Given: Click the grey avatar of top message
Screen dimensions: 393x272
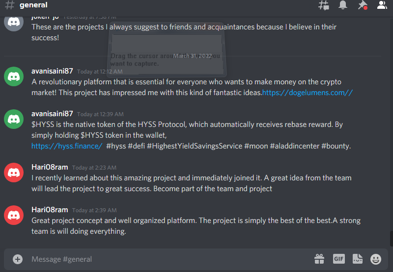Looking at the screenshot, I should coord(14,23).
